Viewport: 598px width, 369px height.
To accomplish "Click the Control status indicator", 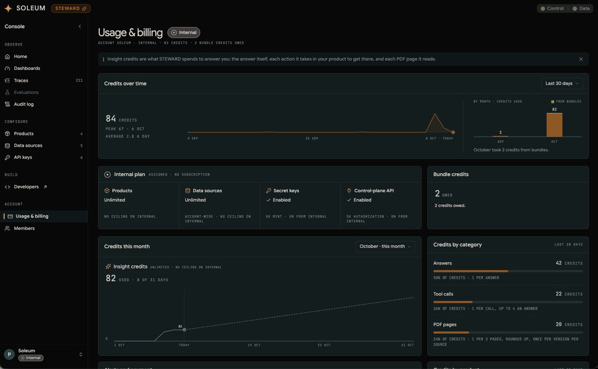I will 552,8.
